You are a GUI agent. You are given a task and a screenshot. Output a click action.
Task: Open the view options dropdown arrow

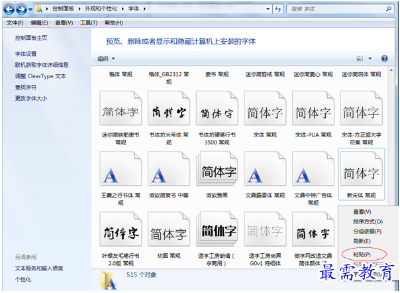[x=370, y=59]
